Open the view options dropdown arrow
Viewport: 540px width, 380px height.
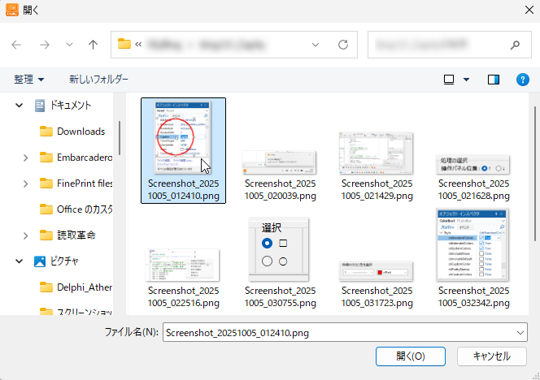466,80
